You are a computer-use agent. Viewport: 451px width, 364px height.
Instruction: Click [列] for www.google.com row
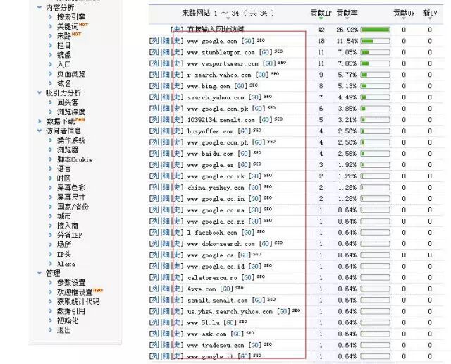coord(154,41)
